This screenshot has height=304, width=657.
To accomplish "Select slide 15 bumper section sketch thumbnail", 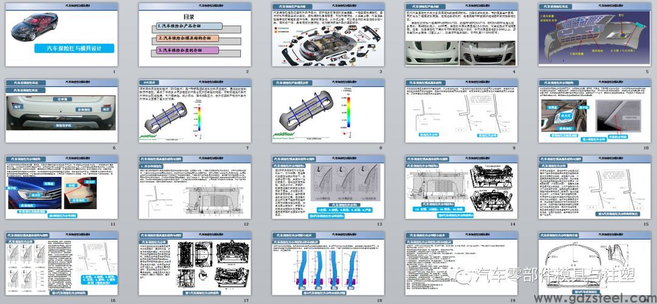I will coord(594,187).
